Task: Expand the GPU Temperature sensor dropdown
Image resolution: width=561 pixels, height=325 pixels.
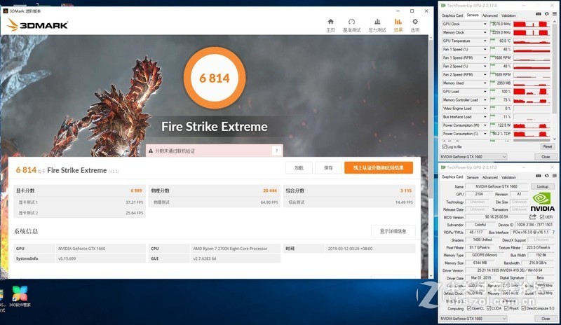Action: point(485,41)
